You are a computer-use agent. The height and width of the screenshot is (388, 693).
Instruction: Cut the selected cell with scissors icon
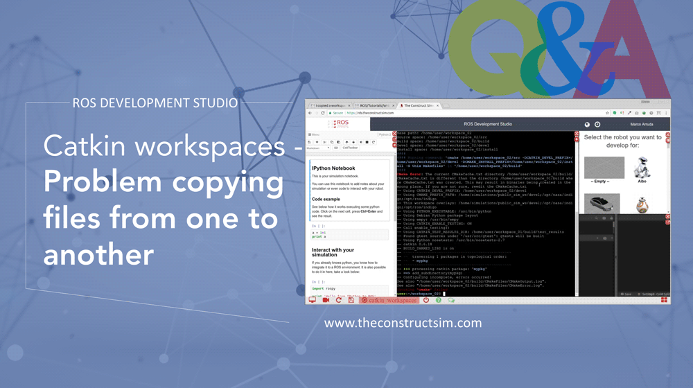(324, 142)
